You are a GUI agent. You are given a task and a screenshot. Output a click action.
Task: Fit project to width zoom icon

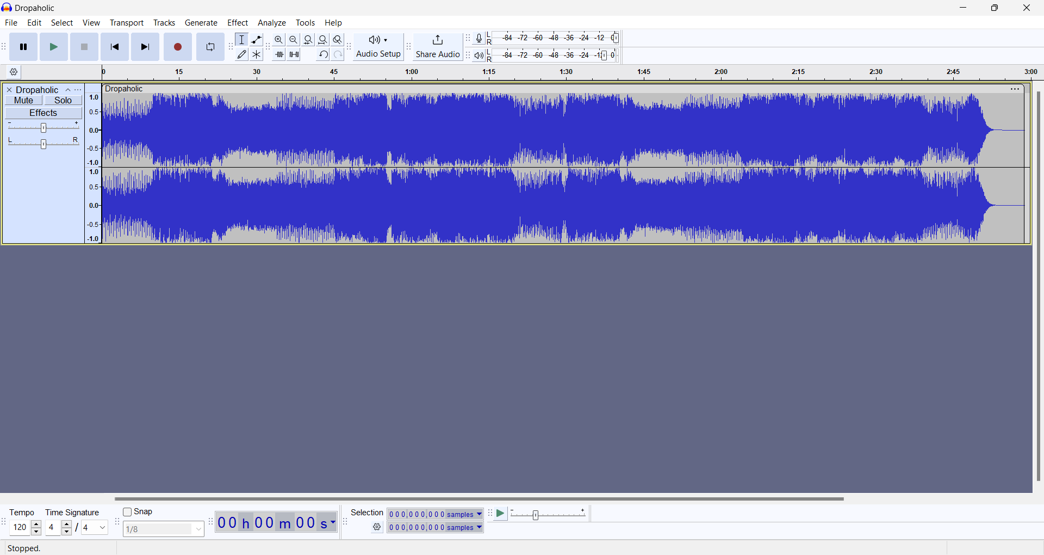(324, 40)
